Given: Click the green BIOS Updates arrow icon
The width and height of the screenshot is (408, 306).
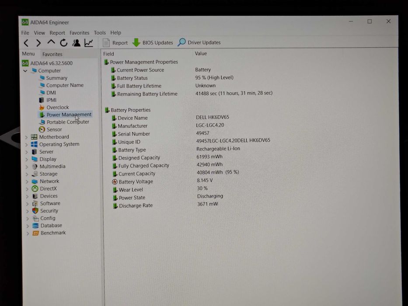Looking at the screenshot, I should 136,43.
